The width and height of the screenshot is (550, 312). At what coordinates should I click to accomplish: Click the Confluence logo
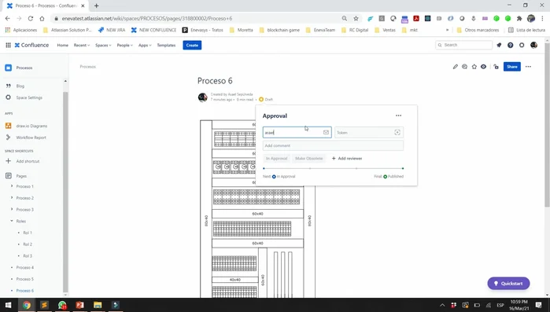click(31, 45)
